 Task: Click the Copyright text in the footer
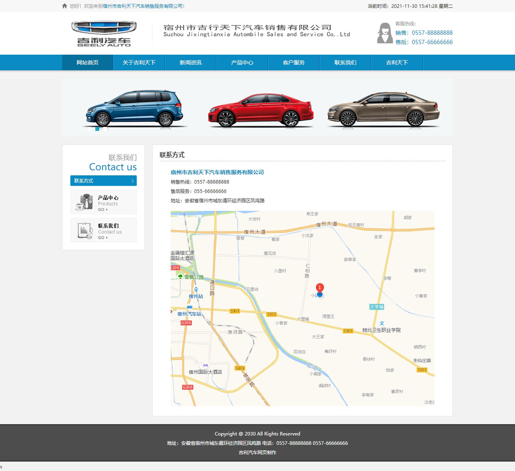pos(257,434)
